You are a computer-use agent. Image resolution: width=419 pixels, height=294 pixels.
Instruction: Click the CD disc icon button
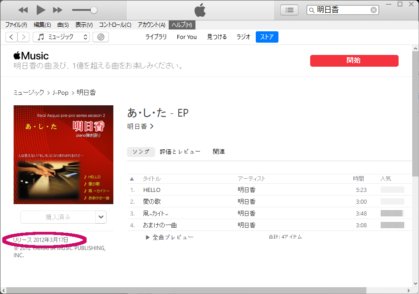tap(101, 37)
